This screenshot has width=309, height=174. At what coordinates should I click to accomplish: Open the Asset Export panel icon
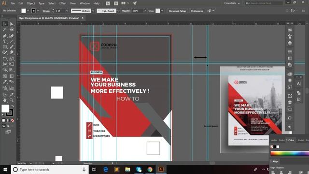290,96
